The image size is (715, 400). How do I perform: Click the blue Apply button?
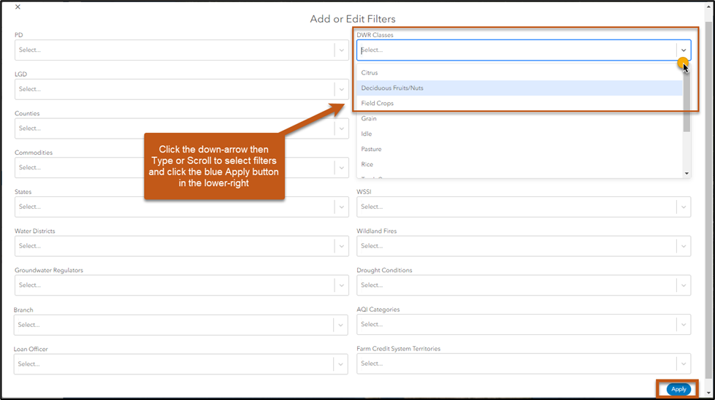tap(678, 389)
